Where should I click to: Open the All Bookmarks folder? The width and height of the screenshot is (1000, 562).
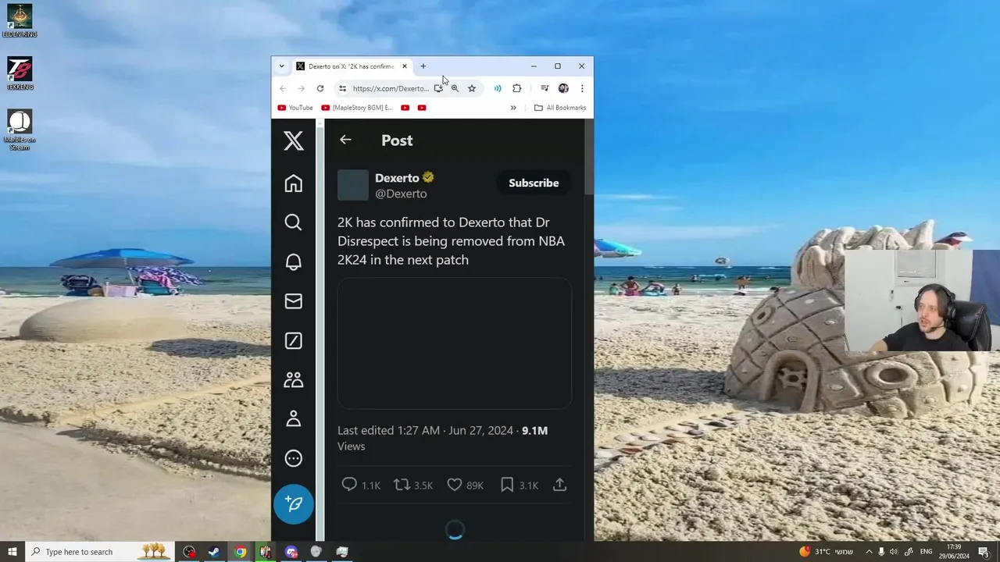[x=560, y=108]
